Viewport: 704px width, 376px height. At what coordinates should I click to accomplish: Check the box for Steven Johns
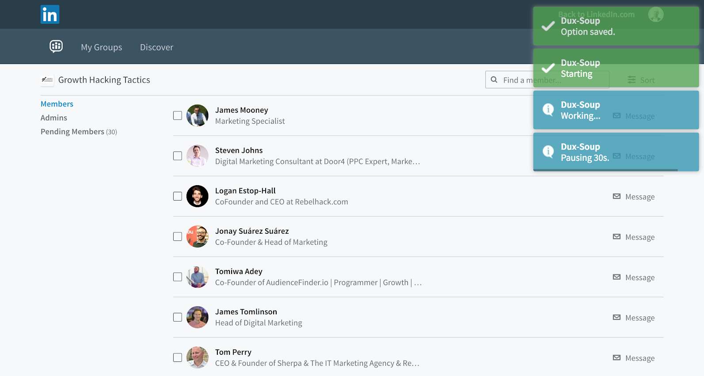[178, 156]
